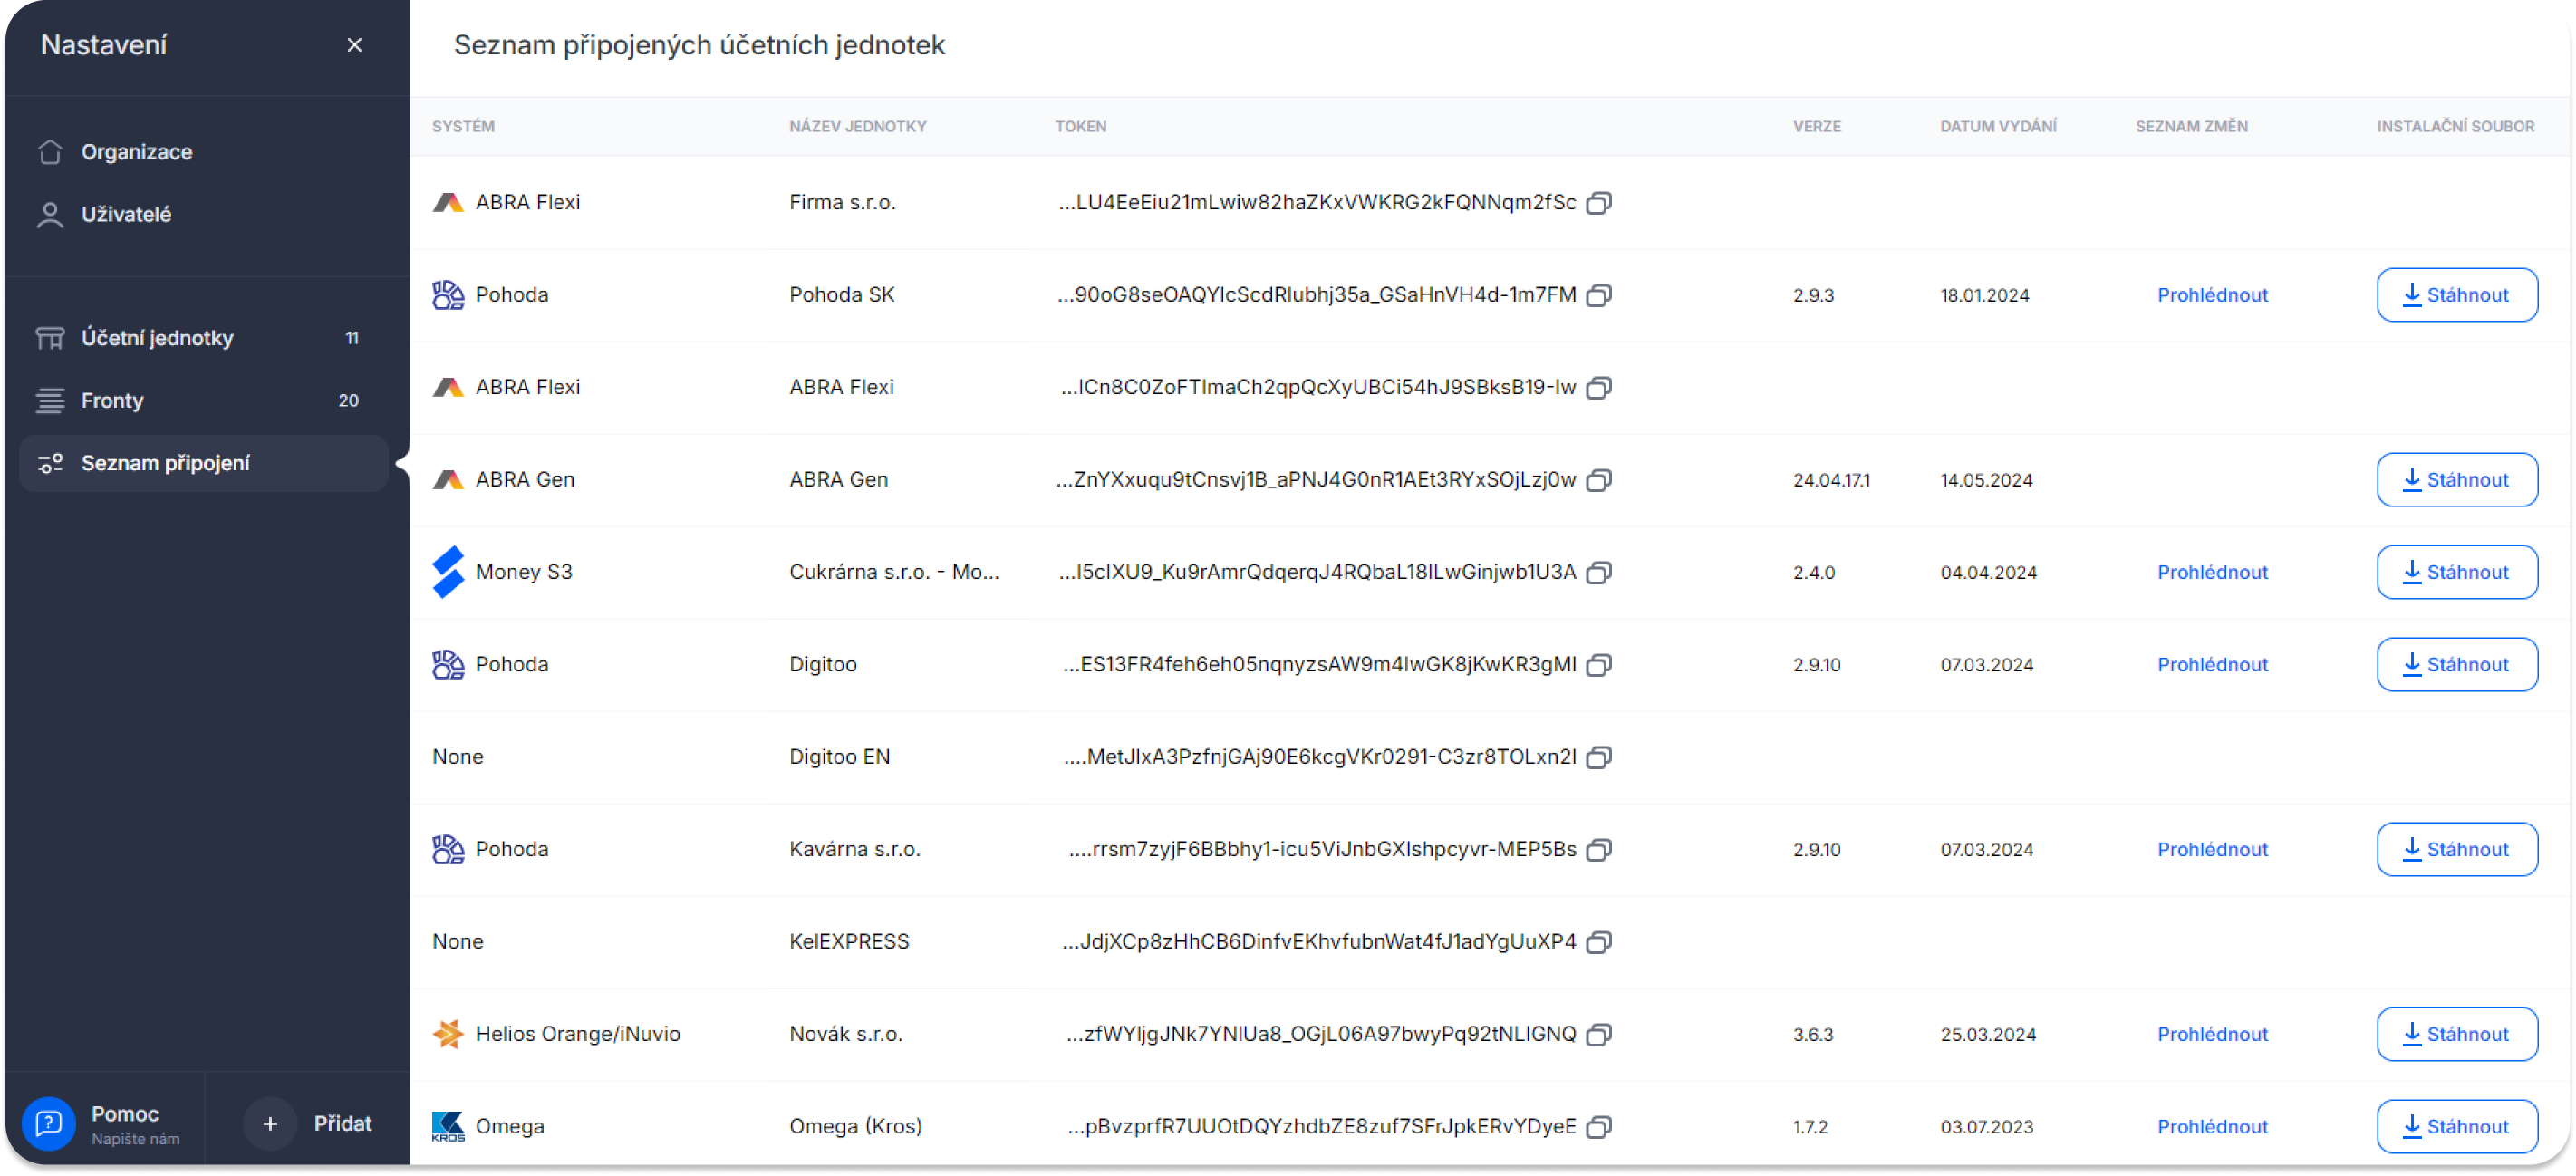The width and height of the screenshot is (2576, 1176).
Task: View changelog for Digitoo Pohoda unit
Action: [x=2212, y=665]
